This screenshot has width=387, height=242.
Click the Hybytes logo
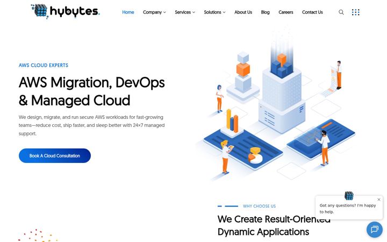tap(65, 11)
